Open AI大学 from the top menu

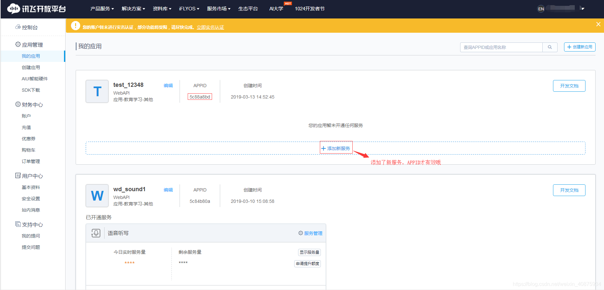(x=276, y=9)
